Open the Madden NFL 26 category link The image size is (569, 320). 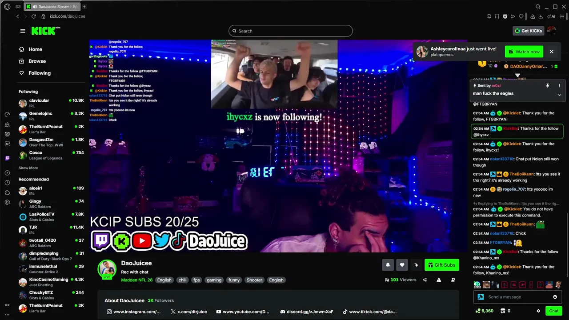coord(136,280)
